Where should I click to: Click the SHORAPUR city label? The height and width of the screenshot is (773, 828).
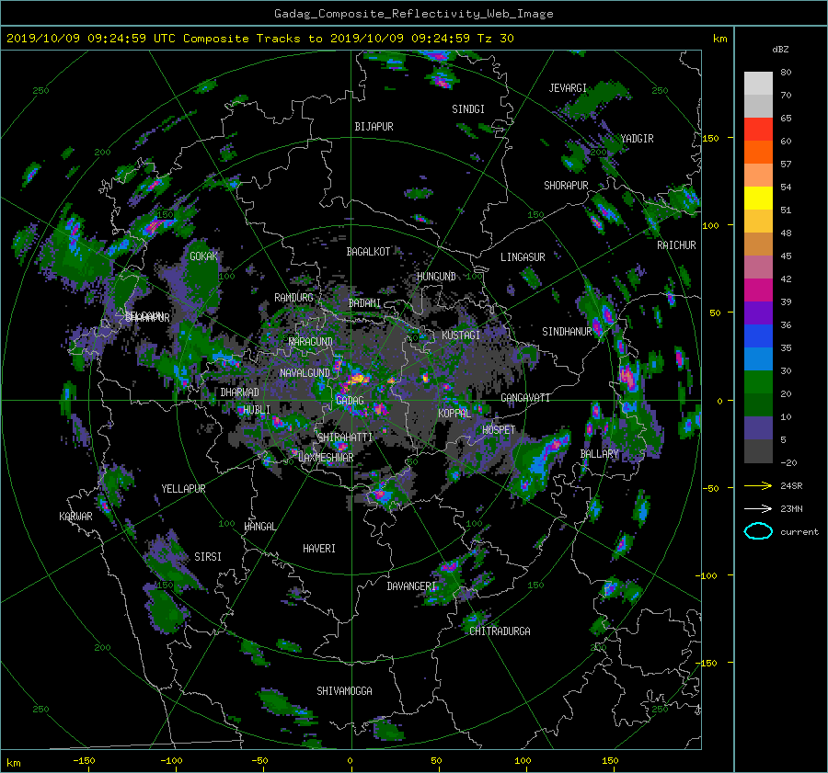566,186
